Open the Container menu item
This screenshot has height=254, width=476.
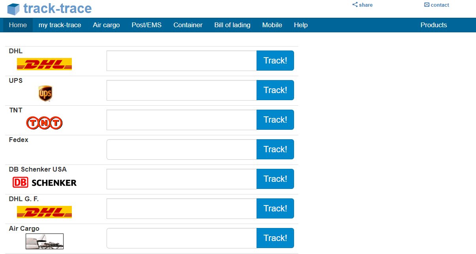(188, 25)
